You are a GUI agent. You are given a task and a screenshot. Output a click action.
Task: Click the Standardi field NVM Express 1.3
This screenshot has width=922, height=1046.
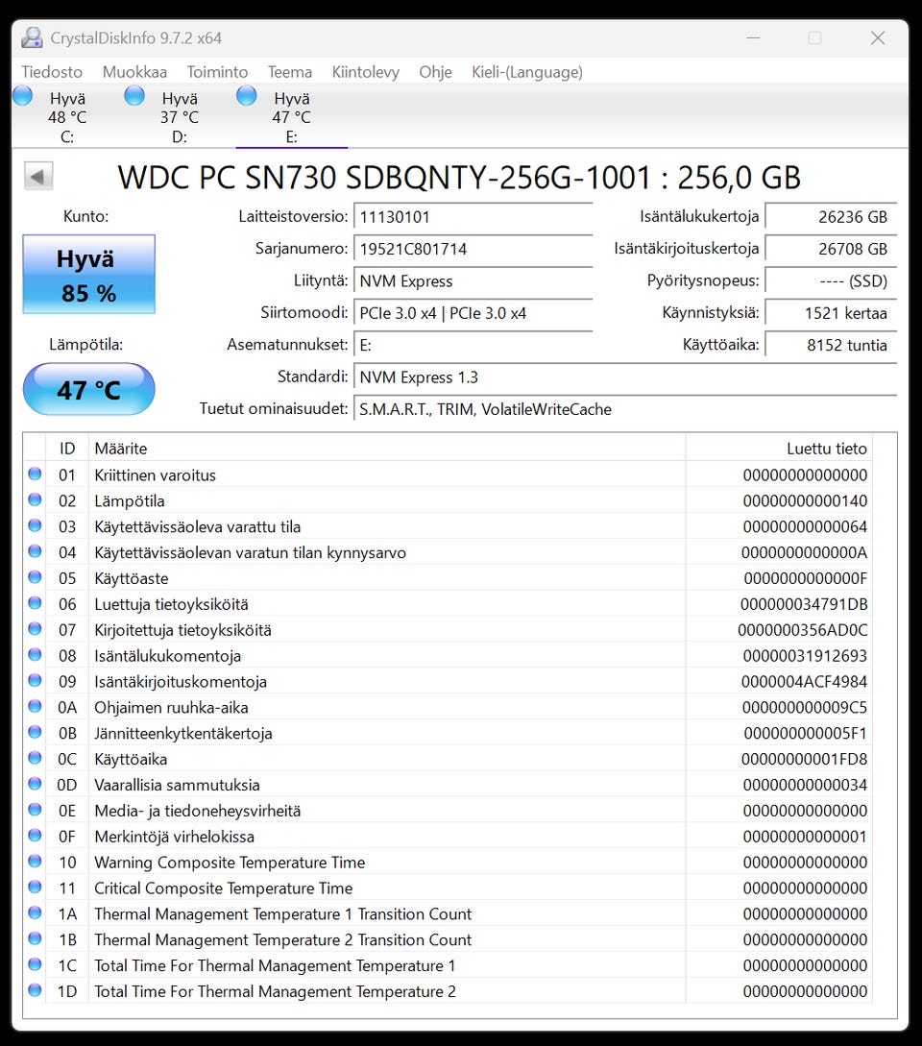pyautogui.click(x=625, y=377)
